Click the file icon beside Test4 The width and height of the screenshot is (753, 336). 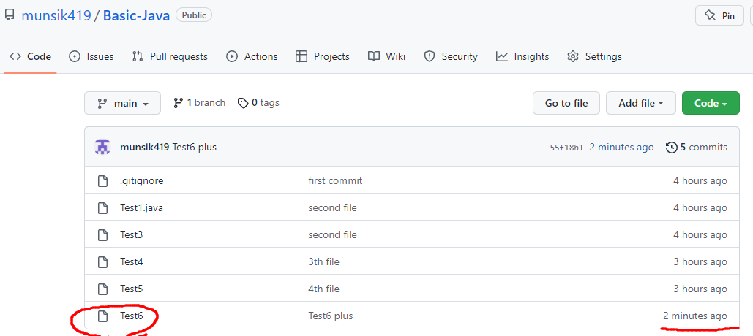click(x=102, y=261)
